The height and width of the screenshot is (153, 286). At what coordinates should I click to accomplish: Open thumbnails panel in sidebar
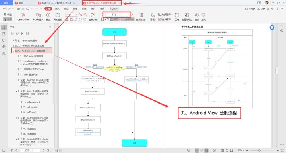[4, 34]
